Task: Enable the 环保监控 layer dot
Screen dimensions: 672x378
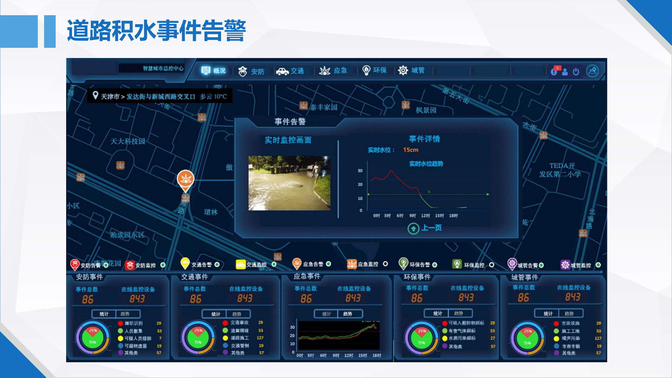Action: 492,265
